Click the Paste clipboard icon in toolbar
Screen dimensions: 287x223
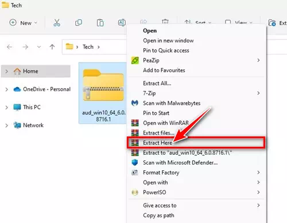tap(100, 22)
